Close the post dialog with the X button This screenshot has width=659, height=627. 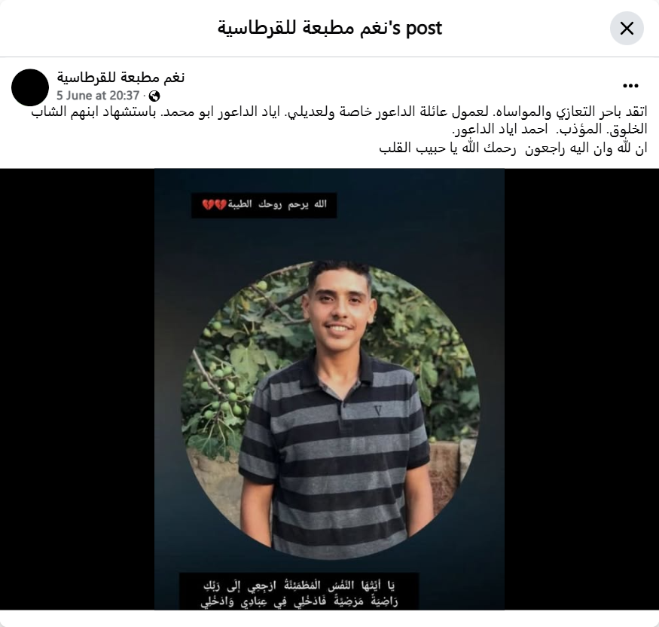[627, 29]
